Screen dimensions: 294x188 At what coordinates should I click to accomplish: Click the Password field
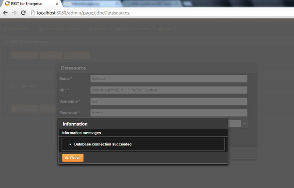click(169, 113)
